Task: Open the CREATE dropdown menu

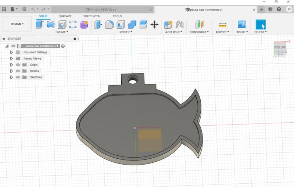Action: (62, 32)
